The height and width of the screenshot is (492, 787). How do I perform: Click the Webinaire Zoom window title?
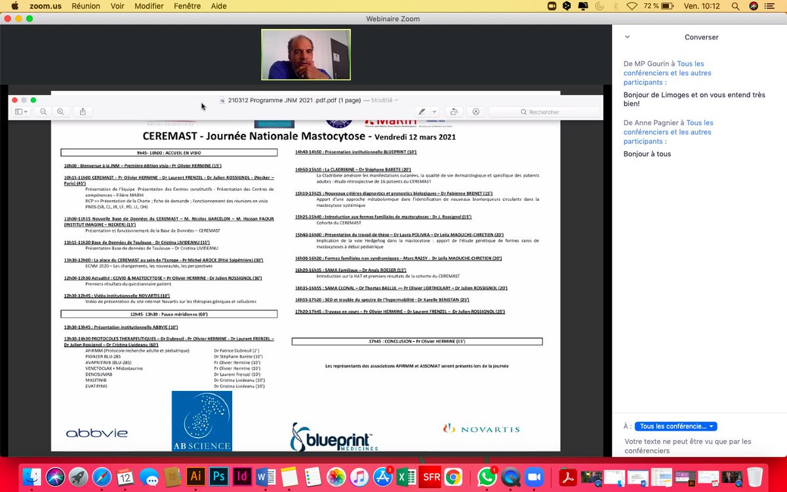[x=393, y=18]
